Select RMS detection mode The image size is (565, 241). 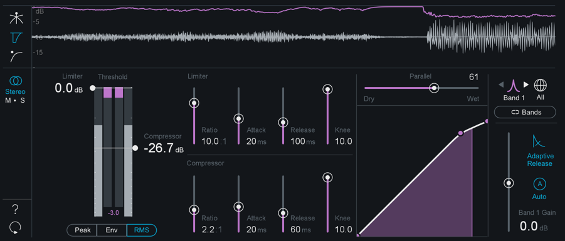[142, 230]
